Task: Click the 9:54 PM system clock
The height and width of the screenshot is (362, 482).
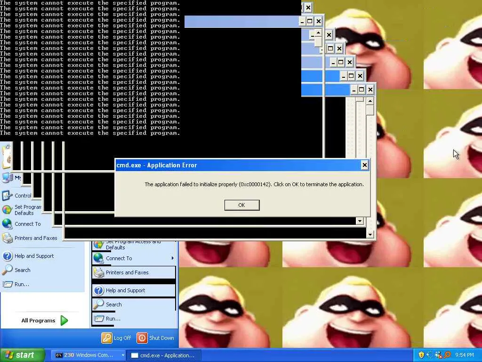Action: [465, 355]
